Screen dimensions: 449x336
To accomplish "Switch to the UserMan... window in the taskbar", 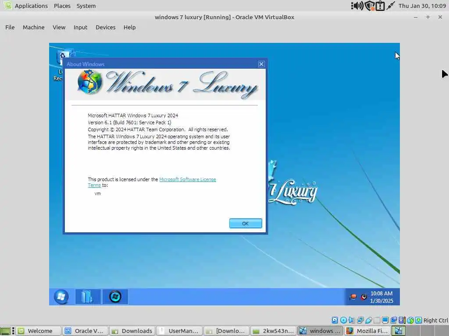I will tap(179, 331).
